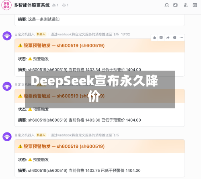View the group member count icon

coord(54,5)
